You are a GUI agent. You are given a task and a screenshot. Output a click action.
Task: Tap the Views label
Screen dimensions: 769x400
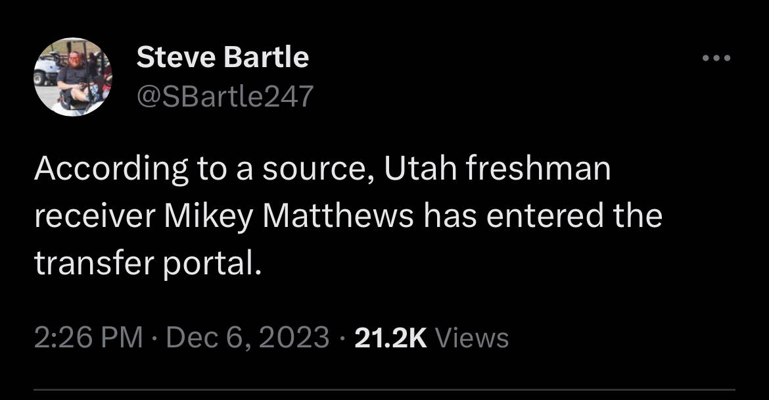pos(472,337)
